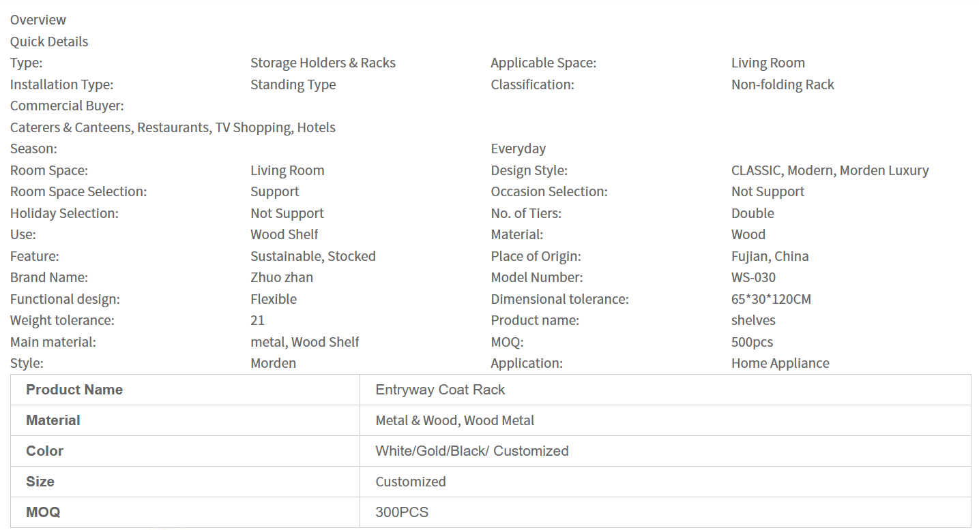Click the Metal & Wood material cell
The height and width of the screenshot is (530, 979).
click(454, 420)
